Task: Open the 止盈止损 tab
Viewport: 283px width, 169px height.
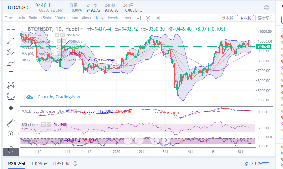Action: [61, 163]
